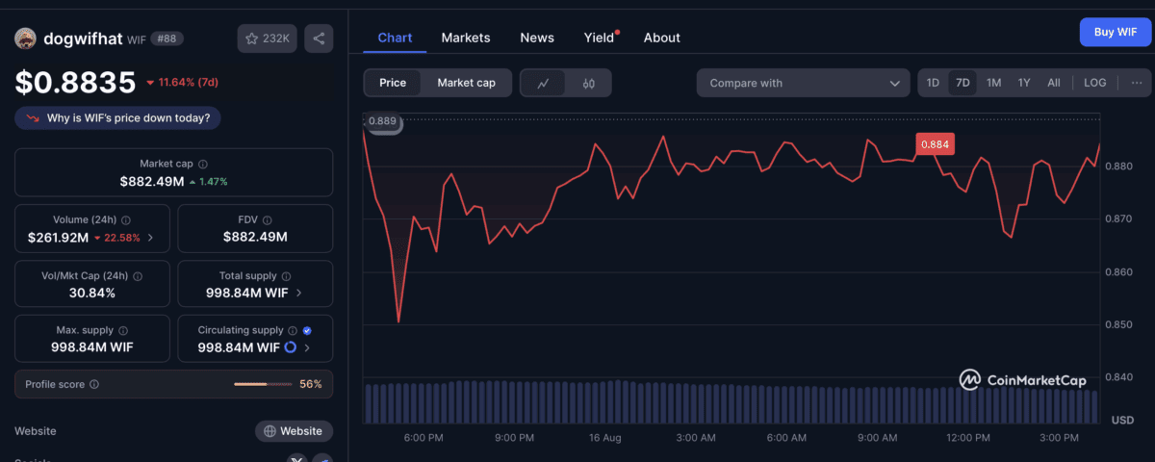Switch to line chart icon

tap(544, 83)
